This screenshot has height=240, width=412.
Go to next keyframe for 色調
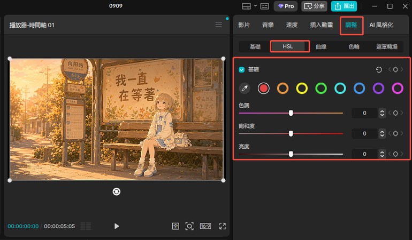(x=402, y=113)
